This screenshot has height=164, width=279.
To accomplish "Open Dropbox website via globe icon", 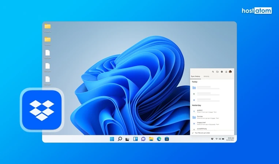I will tap(222, 72).
